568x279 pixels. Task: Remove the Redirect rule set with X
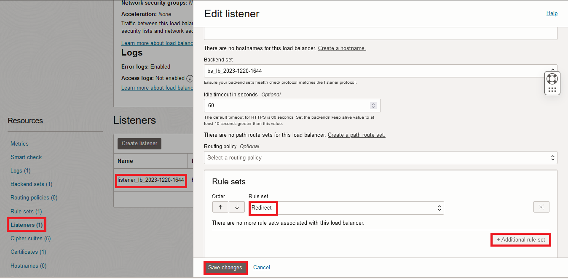pos(541,207)
